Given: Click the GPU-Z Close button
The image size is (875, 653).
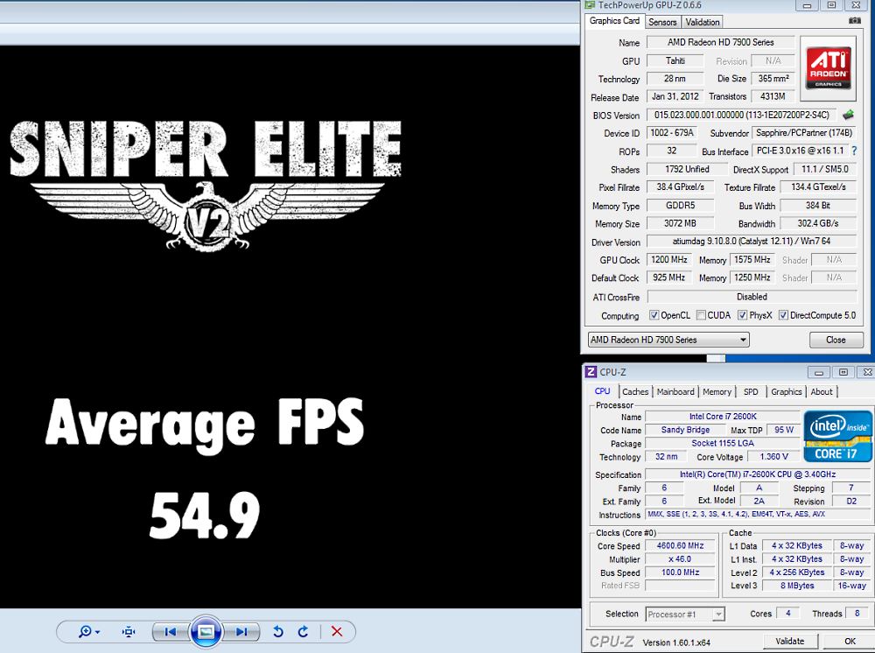Looking at the screenshot, I should coord(836,340).
